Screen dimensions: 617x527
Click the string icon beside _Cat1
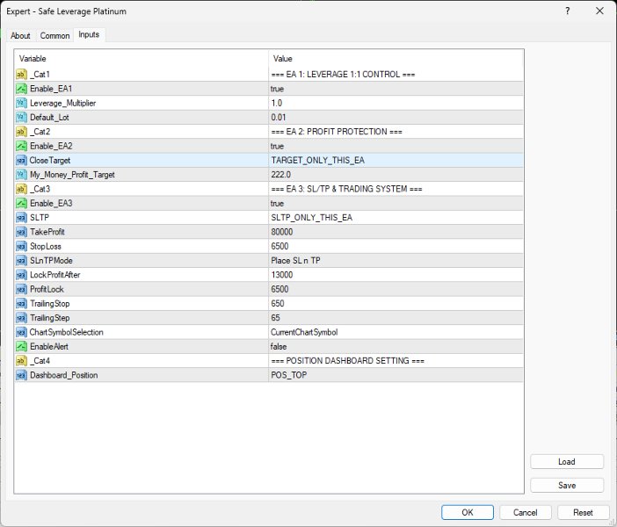[x=21, y=75]
